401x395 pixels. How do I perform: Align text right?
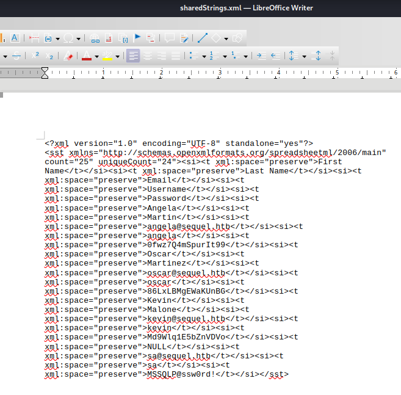(162, 56)
